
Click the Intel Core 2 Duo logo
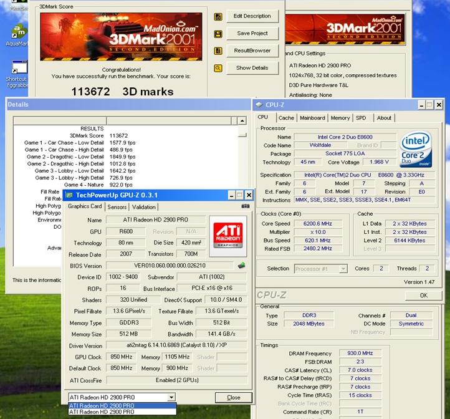tap(416, 150)
